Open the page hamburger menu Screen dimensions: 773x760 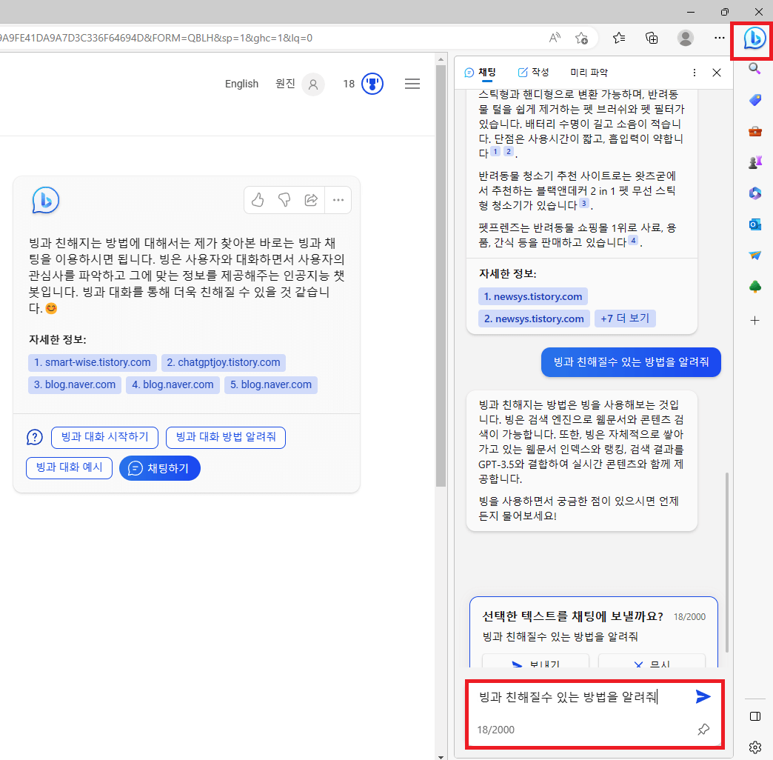click(x=412, y=84)
